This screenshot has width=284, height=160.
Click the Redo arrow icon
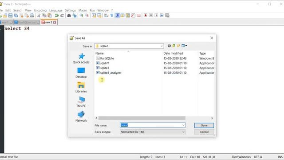[62, 16]
